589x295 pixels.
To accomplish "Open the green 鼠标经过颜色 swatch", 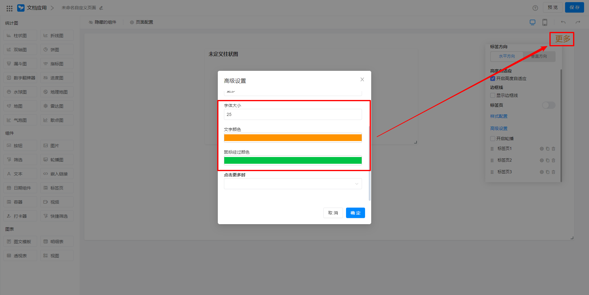I will click(x=293, y=160).
